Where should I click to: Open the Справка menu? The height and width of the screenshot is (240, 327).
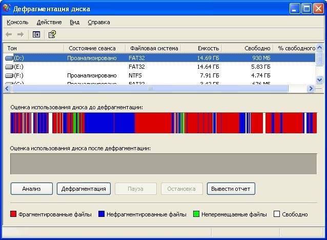pyautogui.click(x=99, y=22)
